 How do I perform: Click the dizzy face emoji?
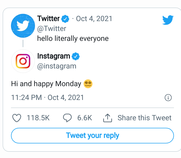pyautogui.click(x=88, y=84)
